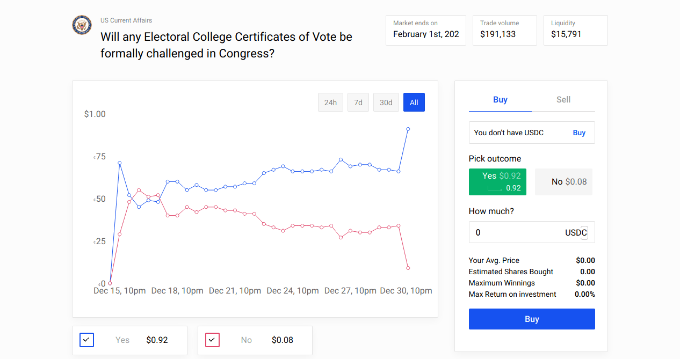Click the Trade volume info box
680x359 pixels.
pyautogui.click(x=504, y=30)
